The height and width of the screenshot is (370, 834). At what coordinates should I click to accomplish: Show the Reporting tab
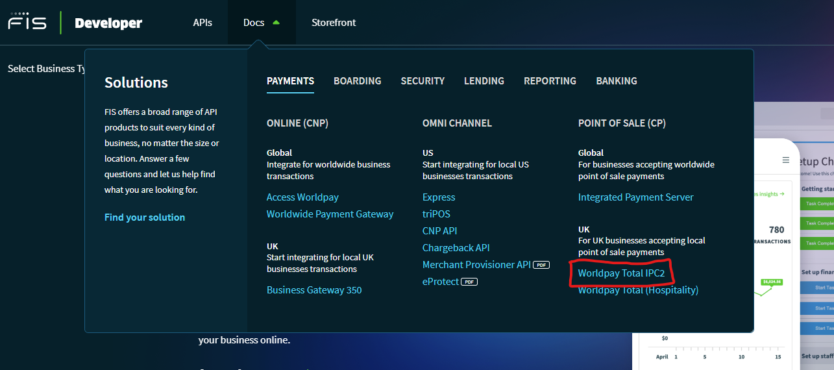550,81
